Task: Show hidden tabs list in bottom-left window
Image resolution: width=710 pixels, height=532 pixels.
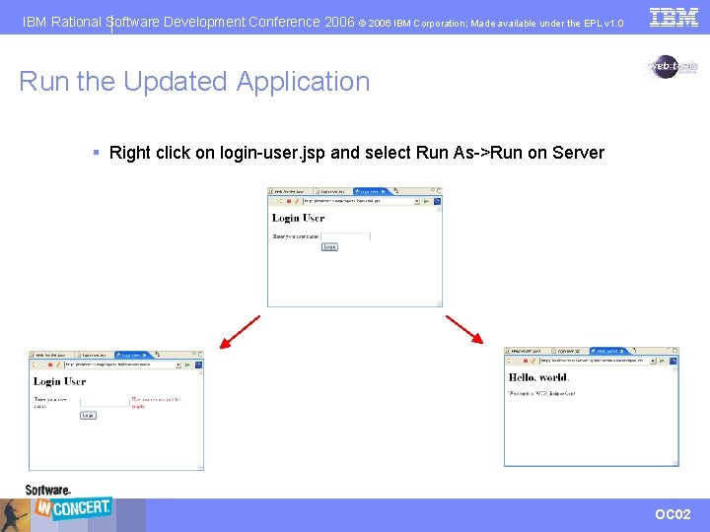Action: (x=157, y=355)
